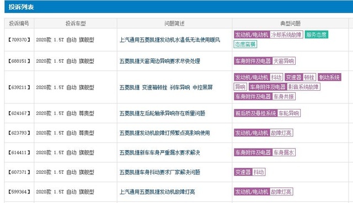Select the 车身漏水 tag
The width and height of the screenshot is (353, 203).
(x=284, y=153)
